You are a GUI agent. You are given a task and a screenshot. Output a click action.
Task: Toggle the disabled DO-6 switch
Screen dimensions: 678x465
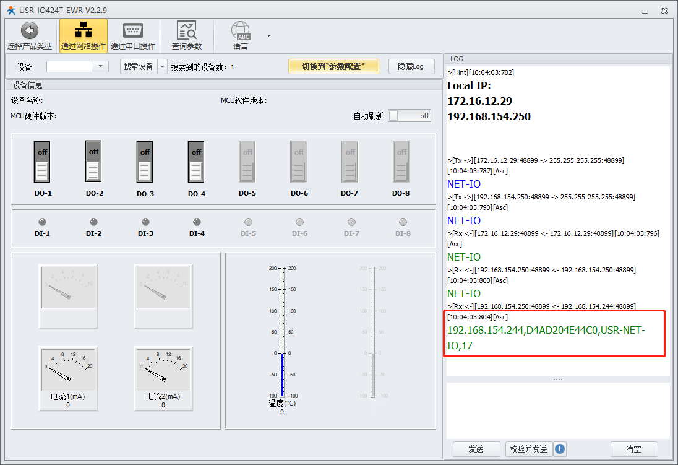click(299, 162)
